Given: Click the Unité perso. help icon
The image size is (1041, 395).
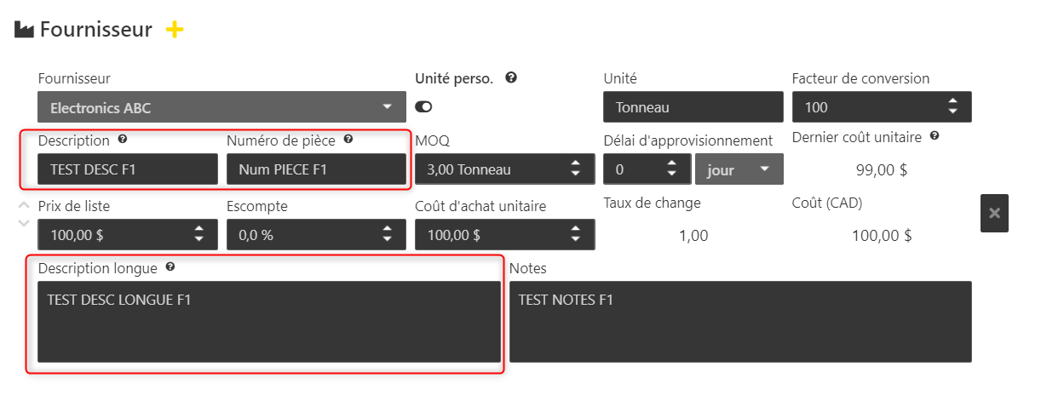Looking at the screenshot, I should (511, 77).
